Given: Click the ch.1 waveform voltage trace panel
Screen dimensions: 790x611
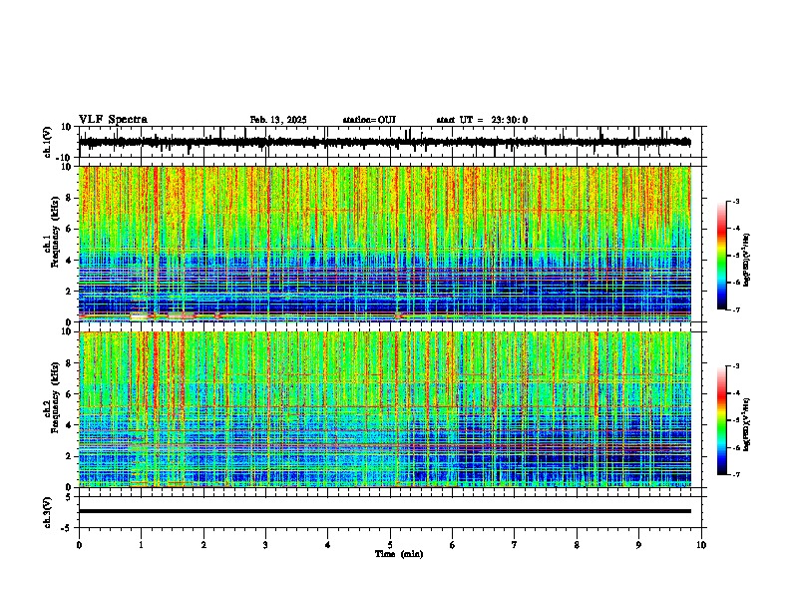Looking at the screenshot, I should tap(392, 142).
